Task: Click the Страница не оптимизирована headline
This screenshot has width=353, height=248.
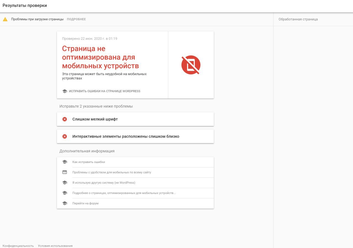Action: pos(100,57)
